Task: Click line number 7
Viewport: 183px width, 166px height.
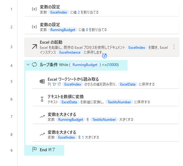Action: (x=11, y=117)
